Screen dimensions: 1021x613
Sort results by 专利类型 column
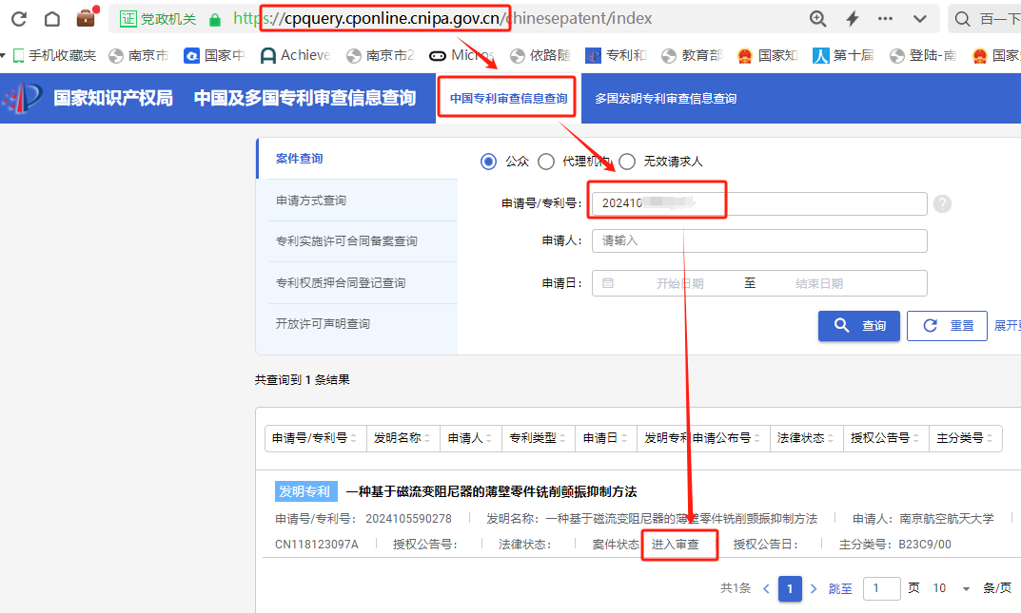539,438
